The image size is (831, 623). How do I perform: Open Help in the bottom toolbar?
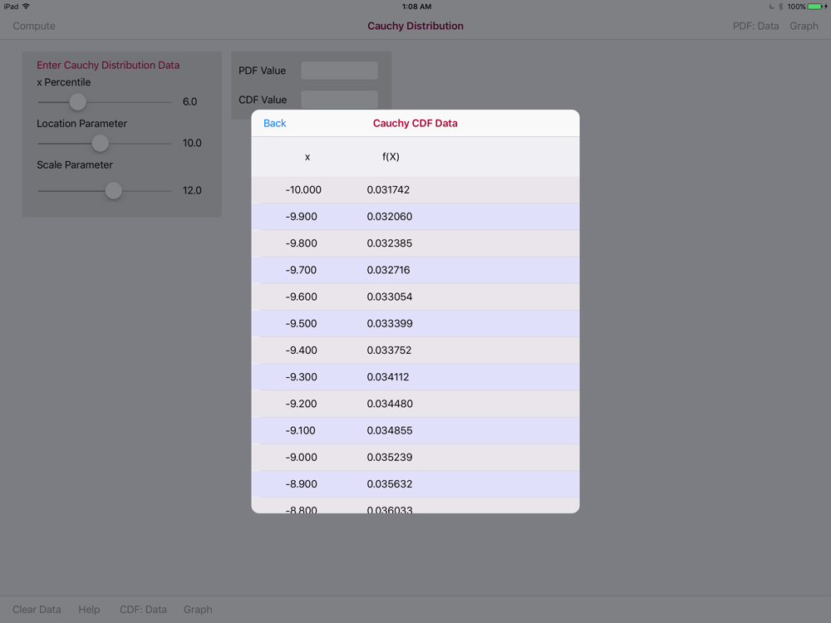(x=89, y=609)
